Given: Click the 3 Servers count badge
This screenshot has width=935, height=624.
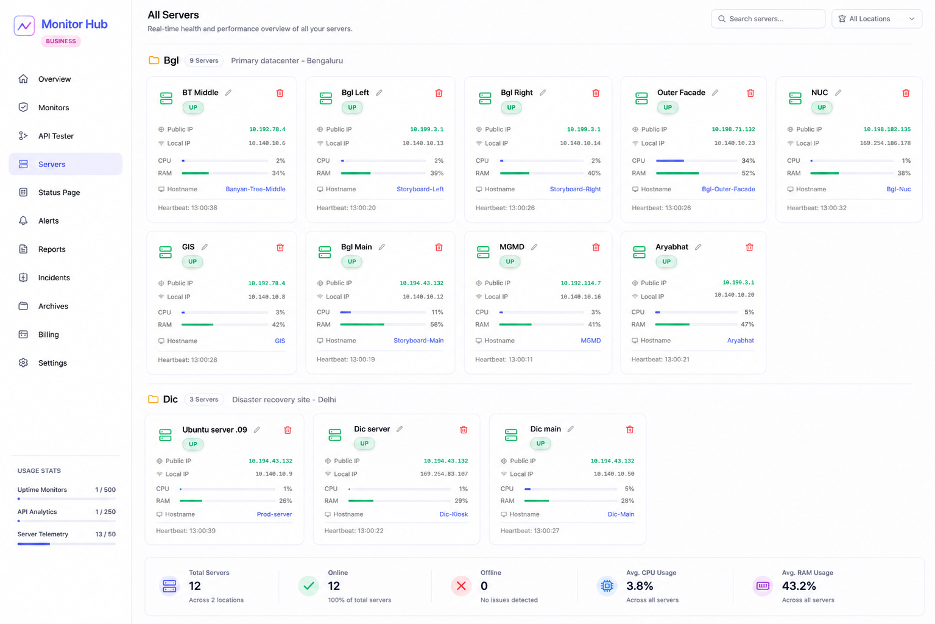Looking at the screenshot, I should click(x=204, y=400).
